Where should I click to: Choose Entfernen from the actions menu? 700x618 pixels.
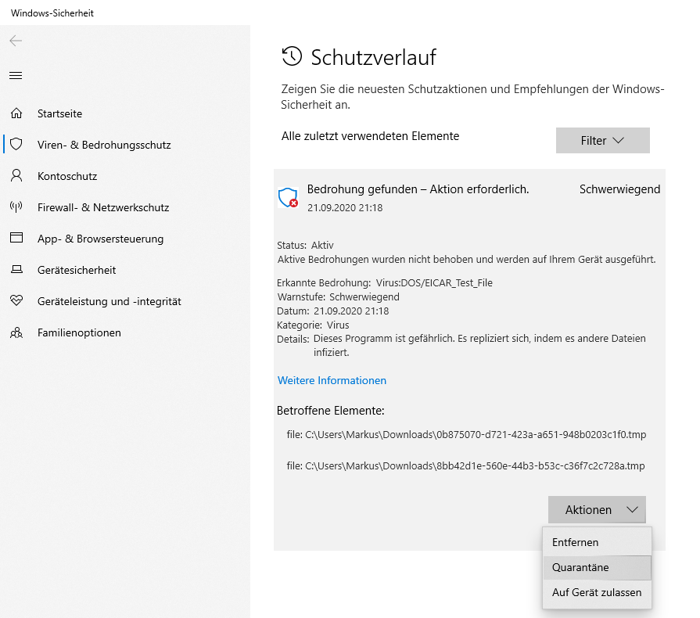click(x=597, y=542)
